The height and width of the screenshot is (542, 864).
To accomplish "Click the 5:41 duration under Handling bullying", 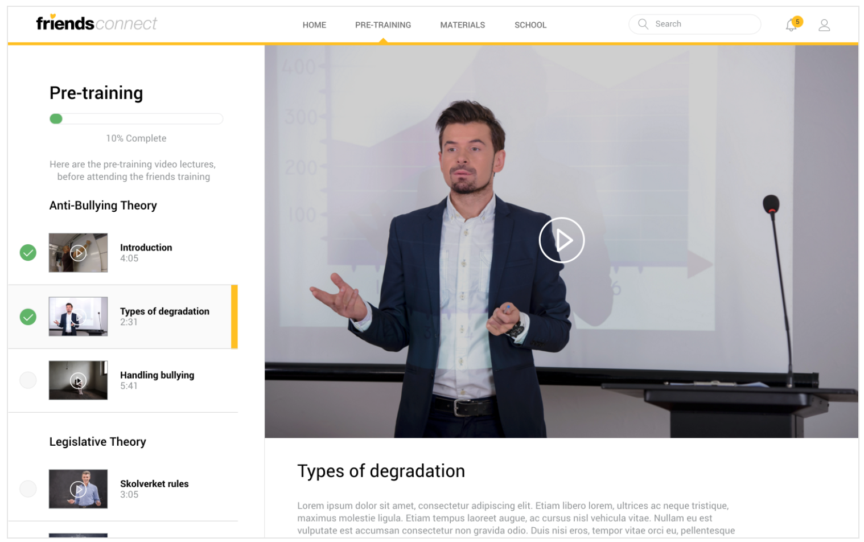I will click(x=129, y=386).
